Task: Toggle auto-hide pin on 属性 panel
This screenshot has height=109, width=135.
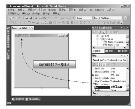Action: pyautogui.click(x=125, y=56)
